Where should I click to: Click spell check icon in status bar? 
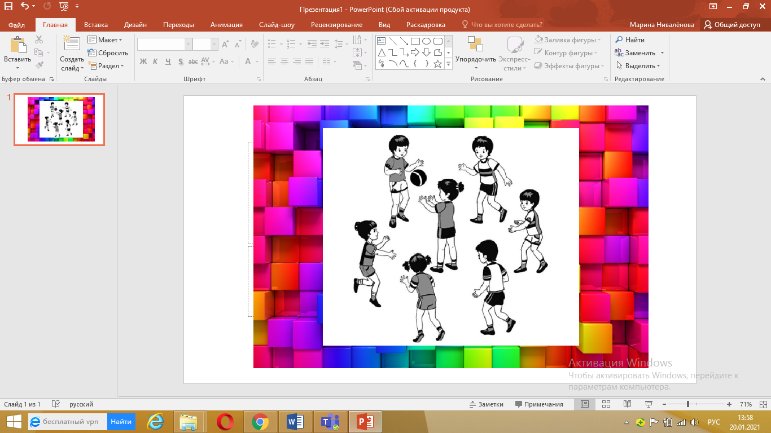(56, 404)
